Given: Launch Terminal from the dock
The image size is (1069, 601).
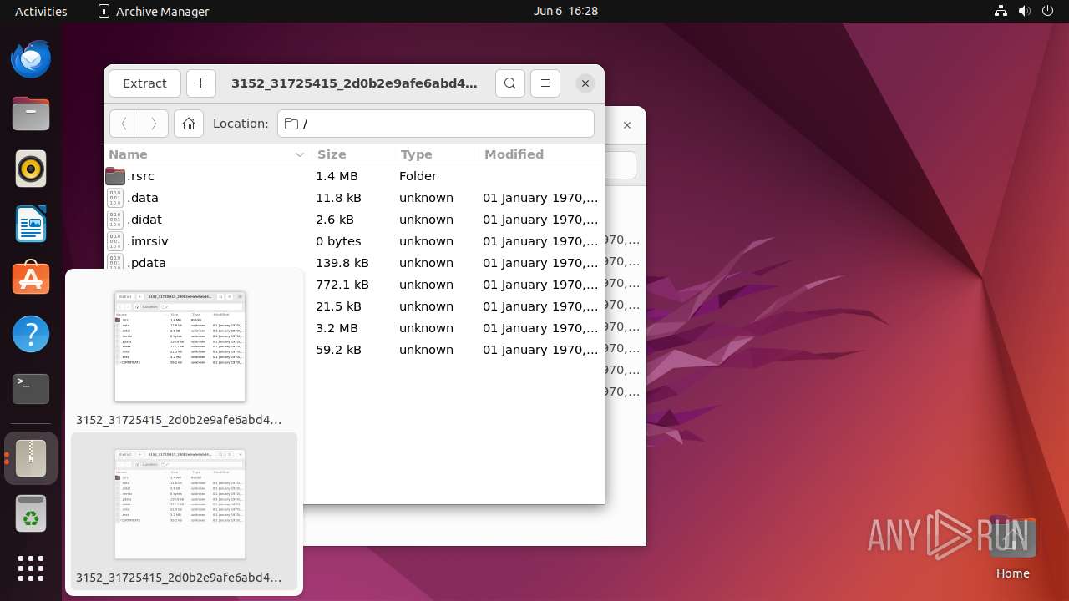Looking at the screenshot, I should coord(31,389).
